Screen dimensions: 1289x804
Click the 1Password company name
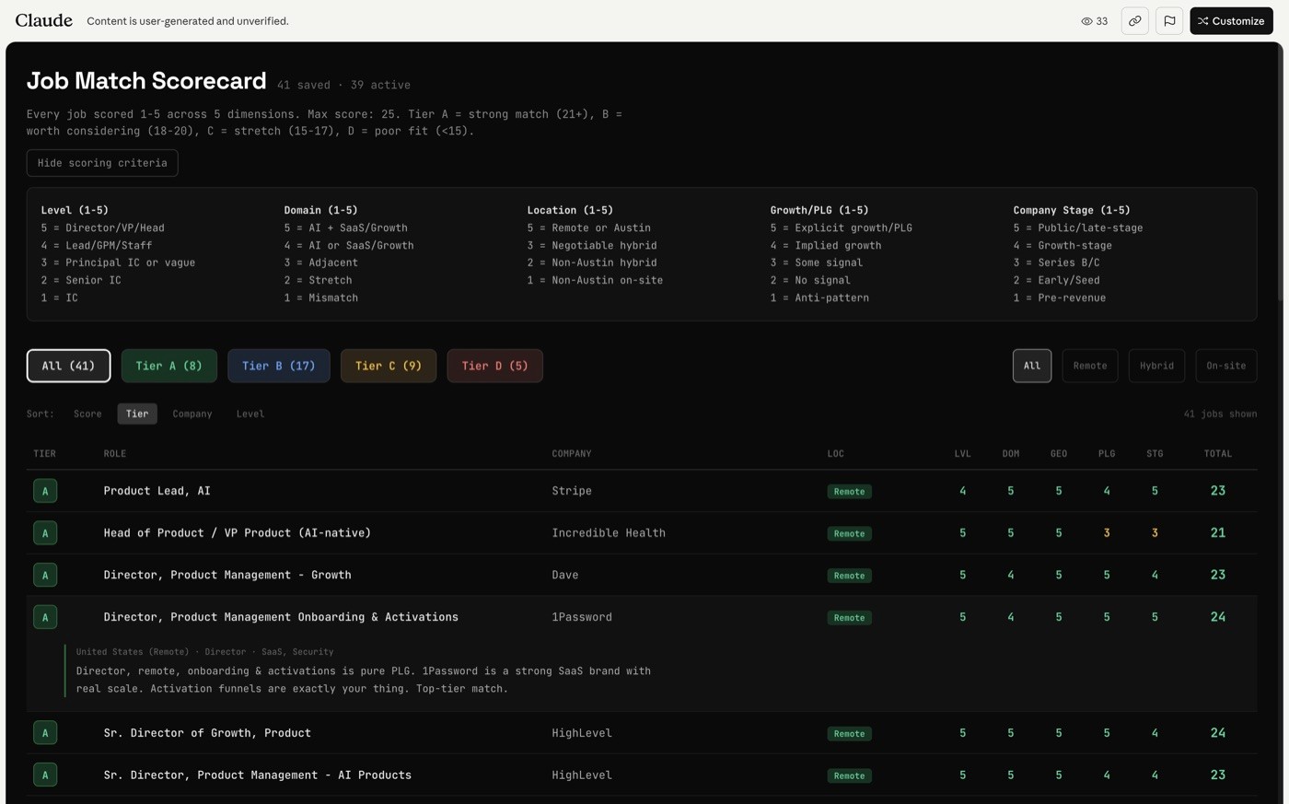point(582,617)
